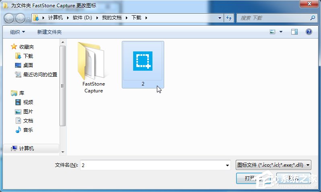This screenshot has height=192, width=321.
Task: Select 下载 in the favorites list
Action: 28,56
